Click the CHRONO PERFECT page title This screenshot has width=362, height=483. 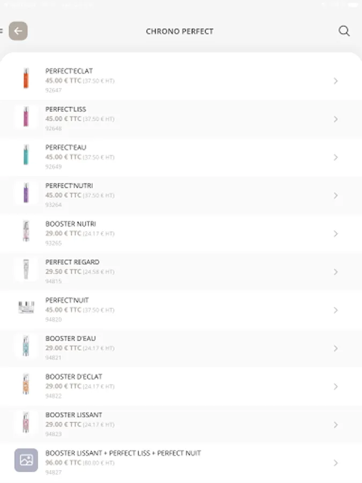point(180,32)
